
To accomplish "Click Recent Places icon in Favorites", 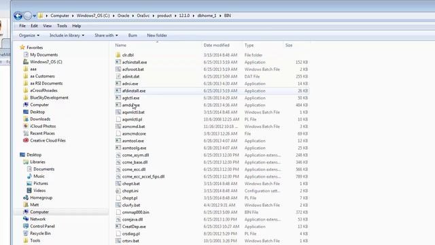I will pos(26,133).
